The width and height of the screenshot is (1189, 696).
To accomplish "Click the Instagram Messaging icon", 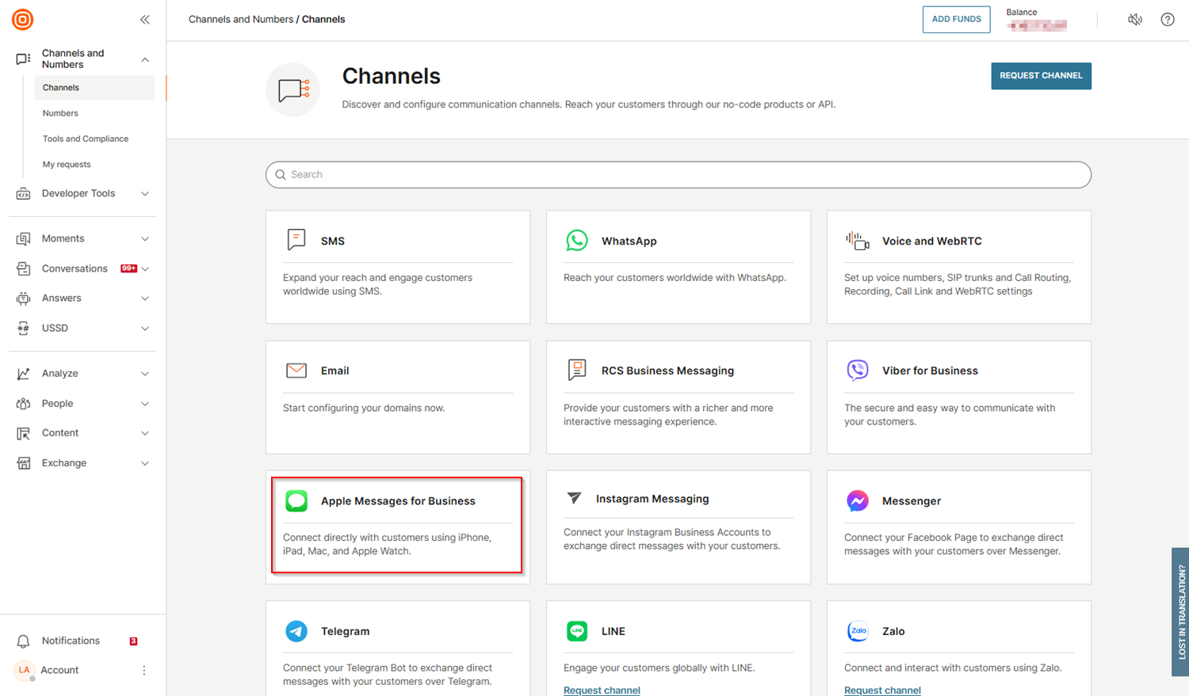I will pyautogui.click(x=575, y=498).
